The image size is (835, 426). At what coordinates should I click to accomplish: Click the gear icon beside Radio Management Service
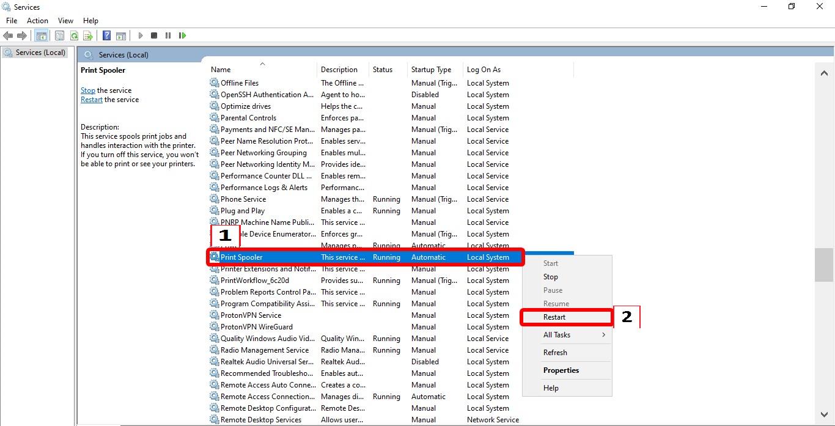[214, 350]
